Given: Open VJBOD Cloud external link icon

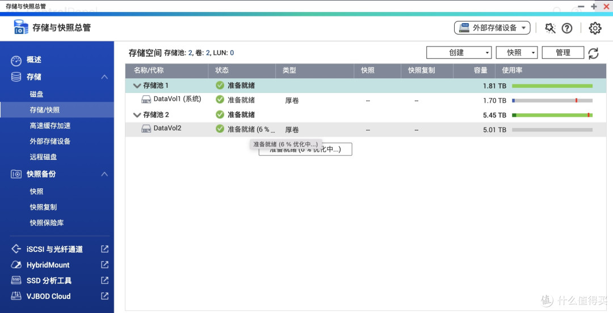Looking at the screenshot, I should tap(104, 296).
